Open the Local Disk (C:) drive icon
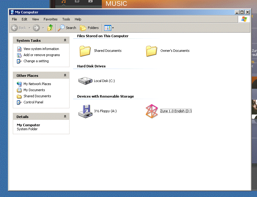The height and width of the screenshot is (197, 257). (x=85, y=81)
